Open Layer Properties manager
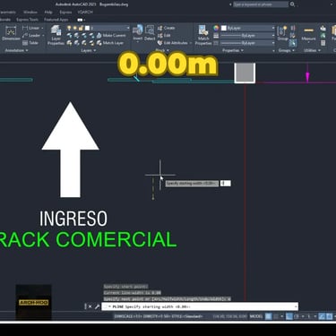This screenshot has width=336, height=336. (x=56, y=35)
